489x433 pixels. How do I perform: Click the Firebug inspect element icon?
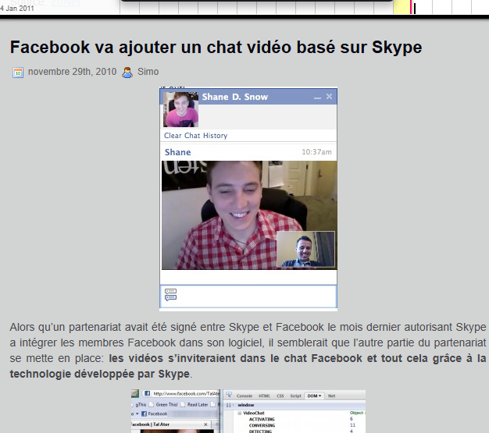click(229, 396)
